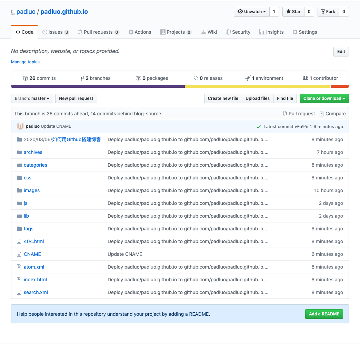Click the folder icon of the lib row

[19, 216]
